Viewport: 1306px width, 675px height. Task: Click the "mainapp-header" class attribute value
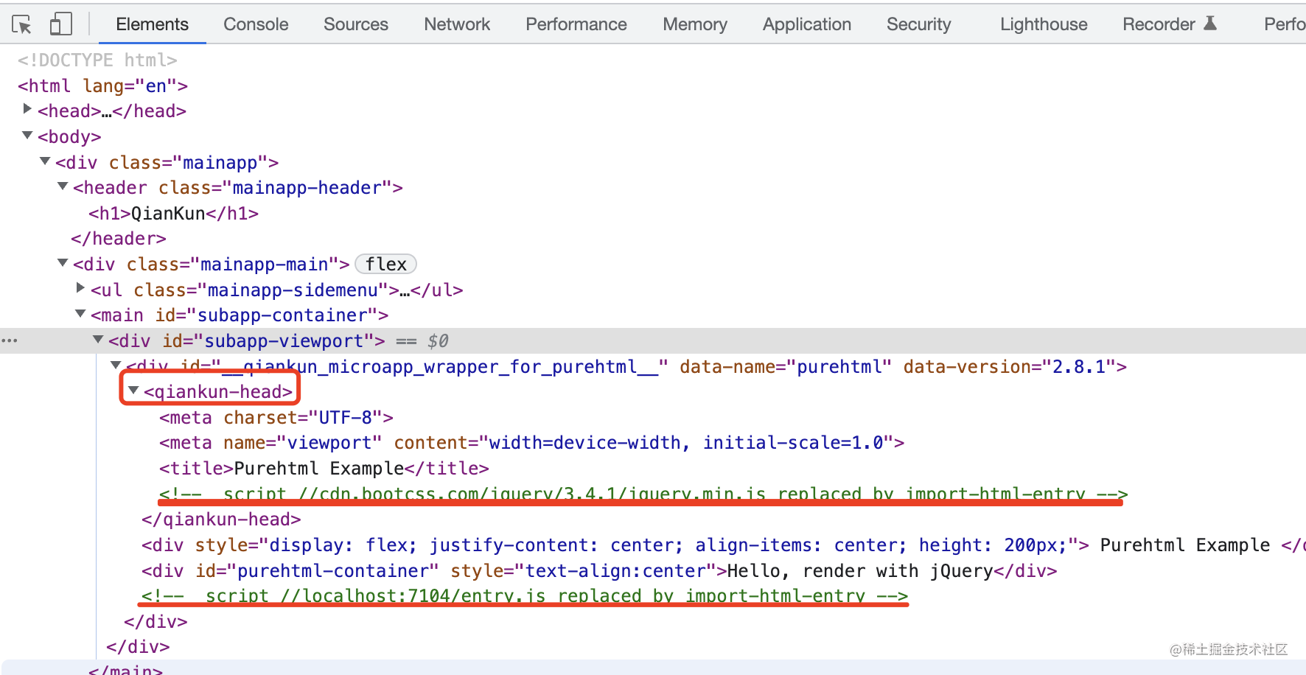(x=307, y=188)
